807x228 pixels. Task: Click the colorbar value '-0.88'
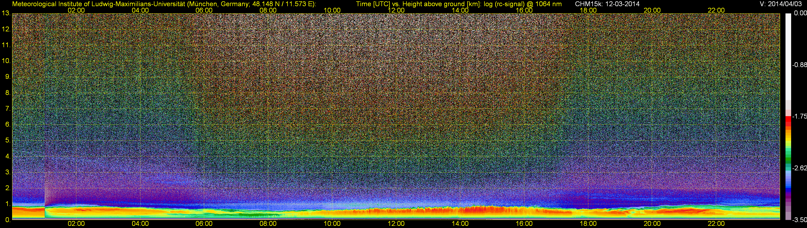click(799, 65)
